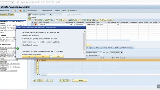The image size is (160, 90).
Task: Choose Save As Template
Action: [x=46, y=10]
